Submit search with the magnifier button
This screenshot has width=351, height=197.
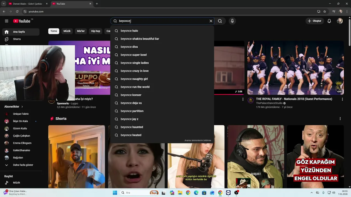(x=220, y=21)
